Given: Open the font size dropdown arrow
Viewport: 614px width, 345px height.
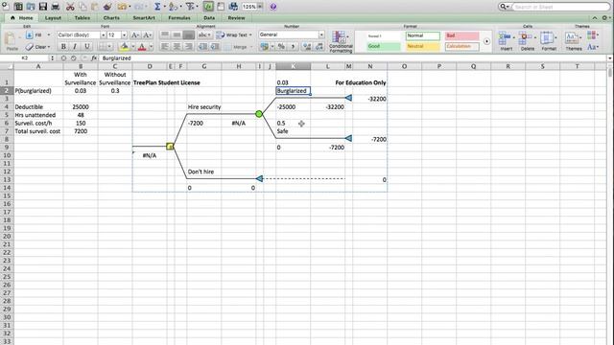Looking at the screenshot, I should click(124, 35).
